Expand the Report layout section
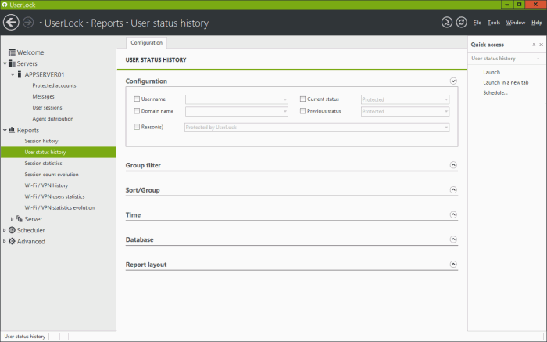Image resolution: width=547 pixels, height=342 pixels. (453, 264)
